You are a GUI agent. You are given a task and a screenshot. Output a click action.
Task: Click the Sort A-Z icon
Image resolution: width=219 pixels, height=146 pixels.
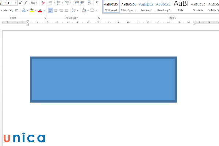coord(90,3)
